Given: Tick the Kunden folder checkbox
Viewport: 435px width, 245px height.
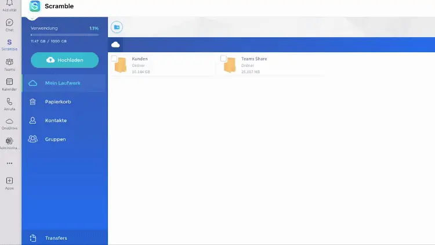Looking at the screenshot, I should (x=114, y=58).
